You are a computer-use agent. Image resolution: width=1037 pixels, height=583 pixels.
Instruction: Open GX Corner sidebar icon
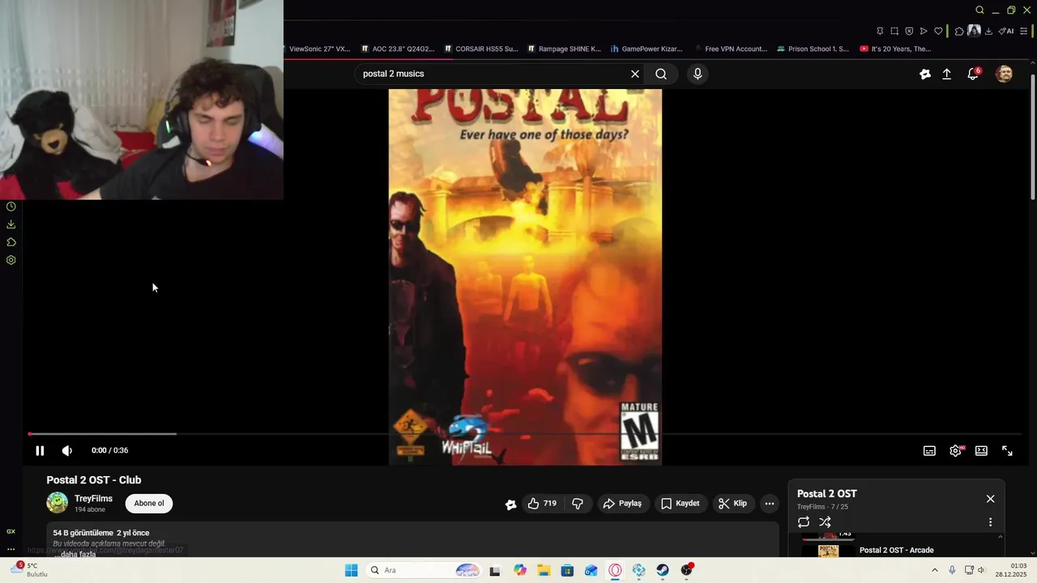(11, 531)
